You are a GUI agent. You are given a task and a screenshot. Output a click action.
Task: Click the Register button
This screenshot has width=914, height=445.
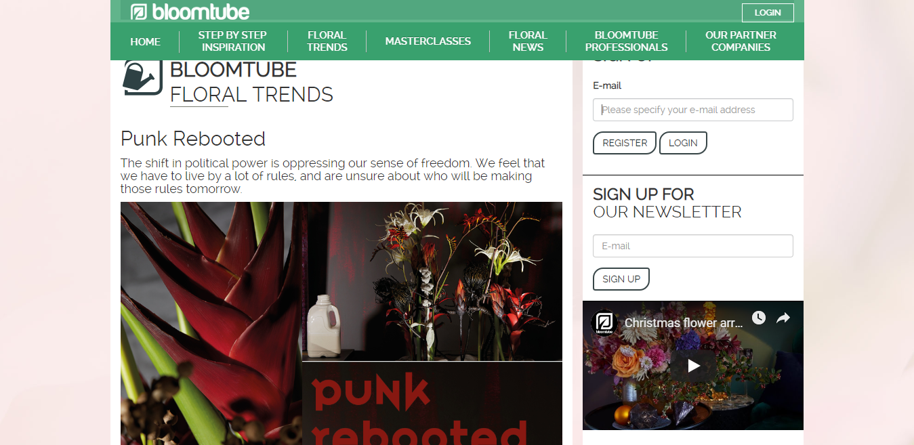(x=625, y=143)
